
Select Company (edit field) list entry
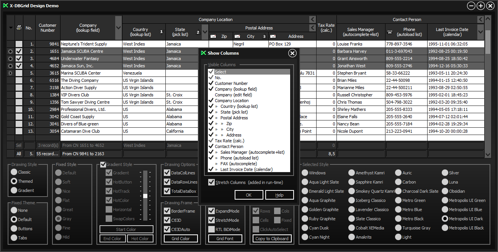point(233,95)
